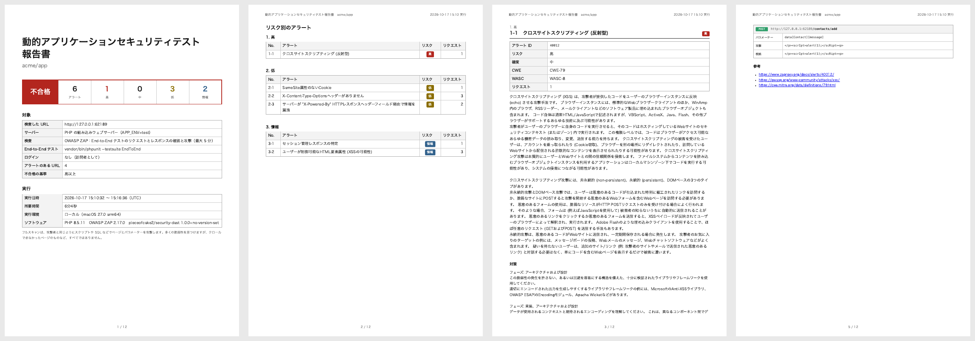Click the '6分4秒' duration value

coord(71,206)
